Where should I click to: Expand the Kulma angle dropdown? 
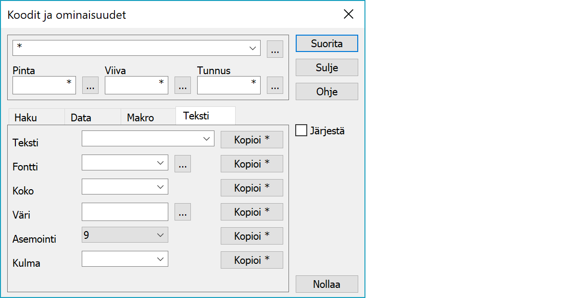(161, 259)
